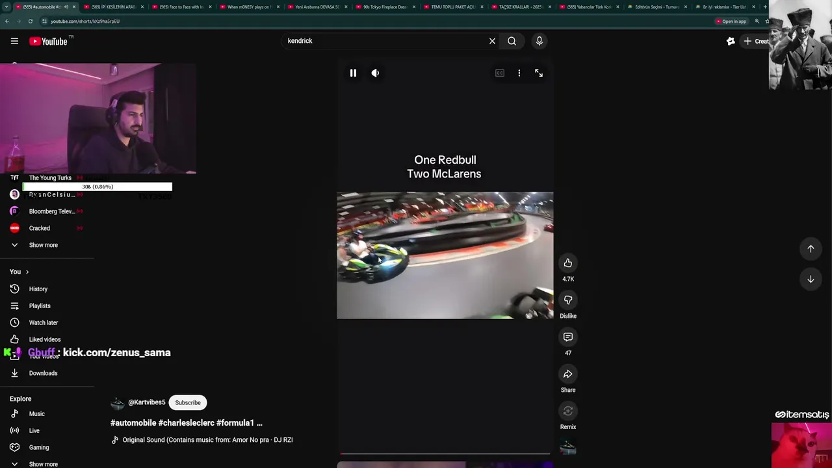
Task: Dislike the Short with thumbs down
Action: [568, 300]
